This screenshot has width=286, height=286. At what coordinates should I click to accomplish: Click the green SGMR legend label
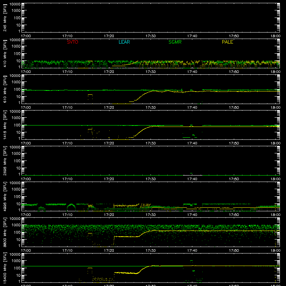click(175, 42)
